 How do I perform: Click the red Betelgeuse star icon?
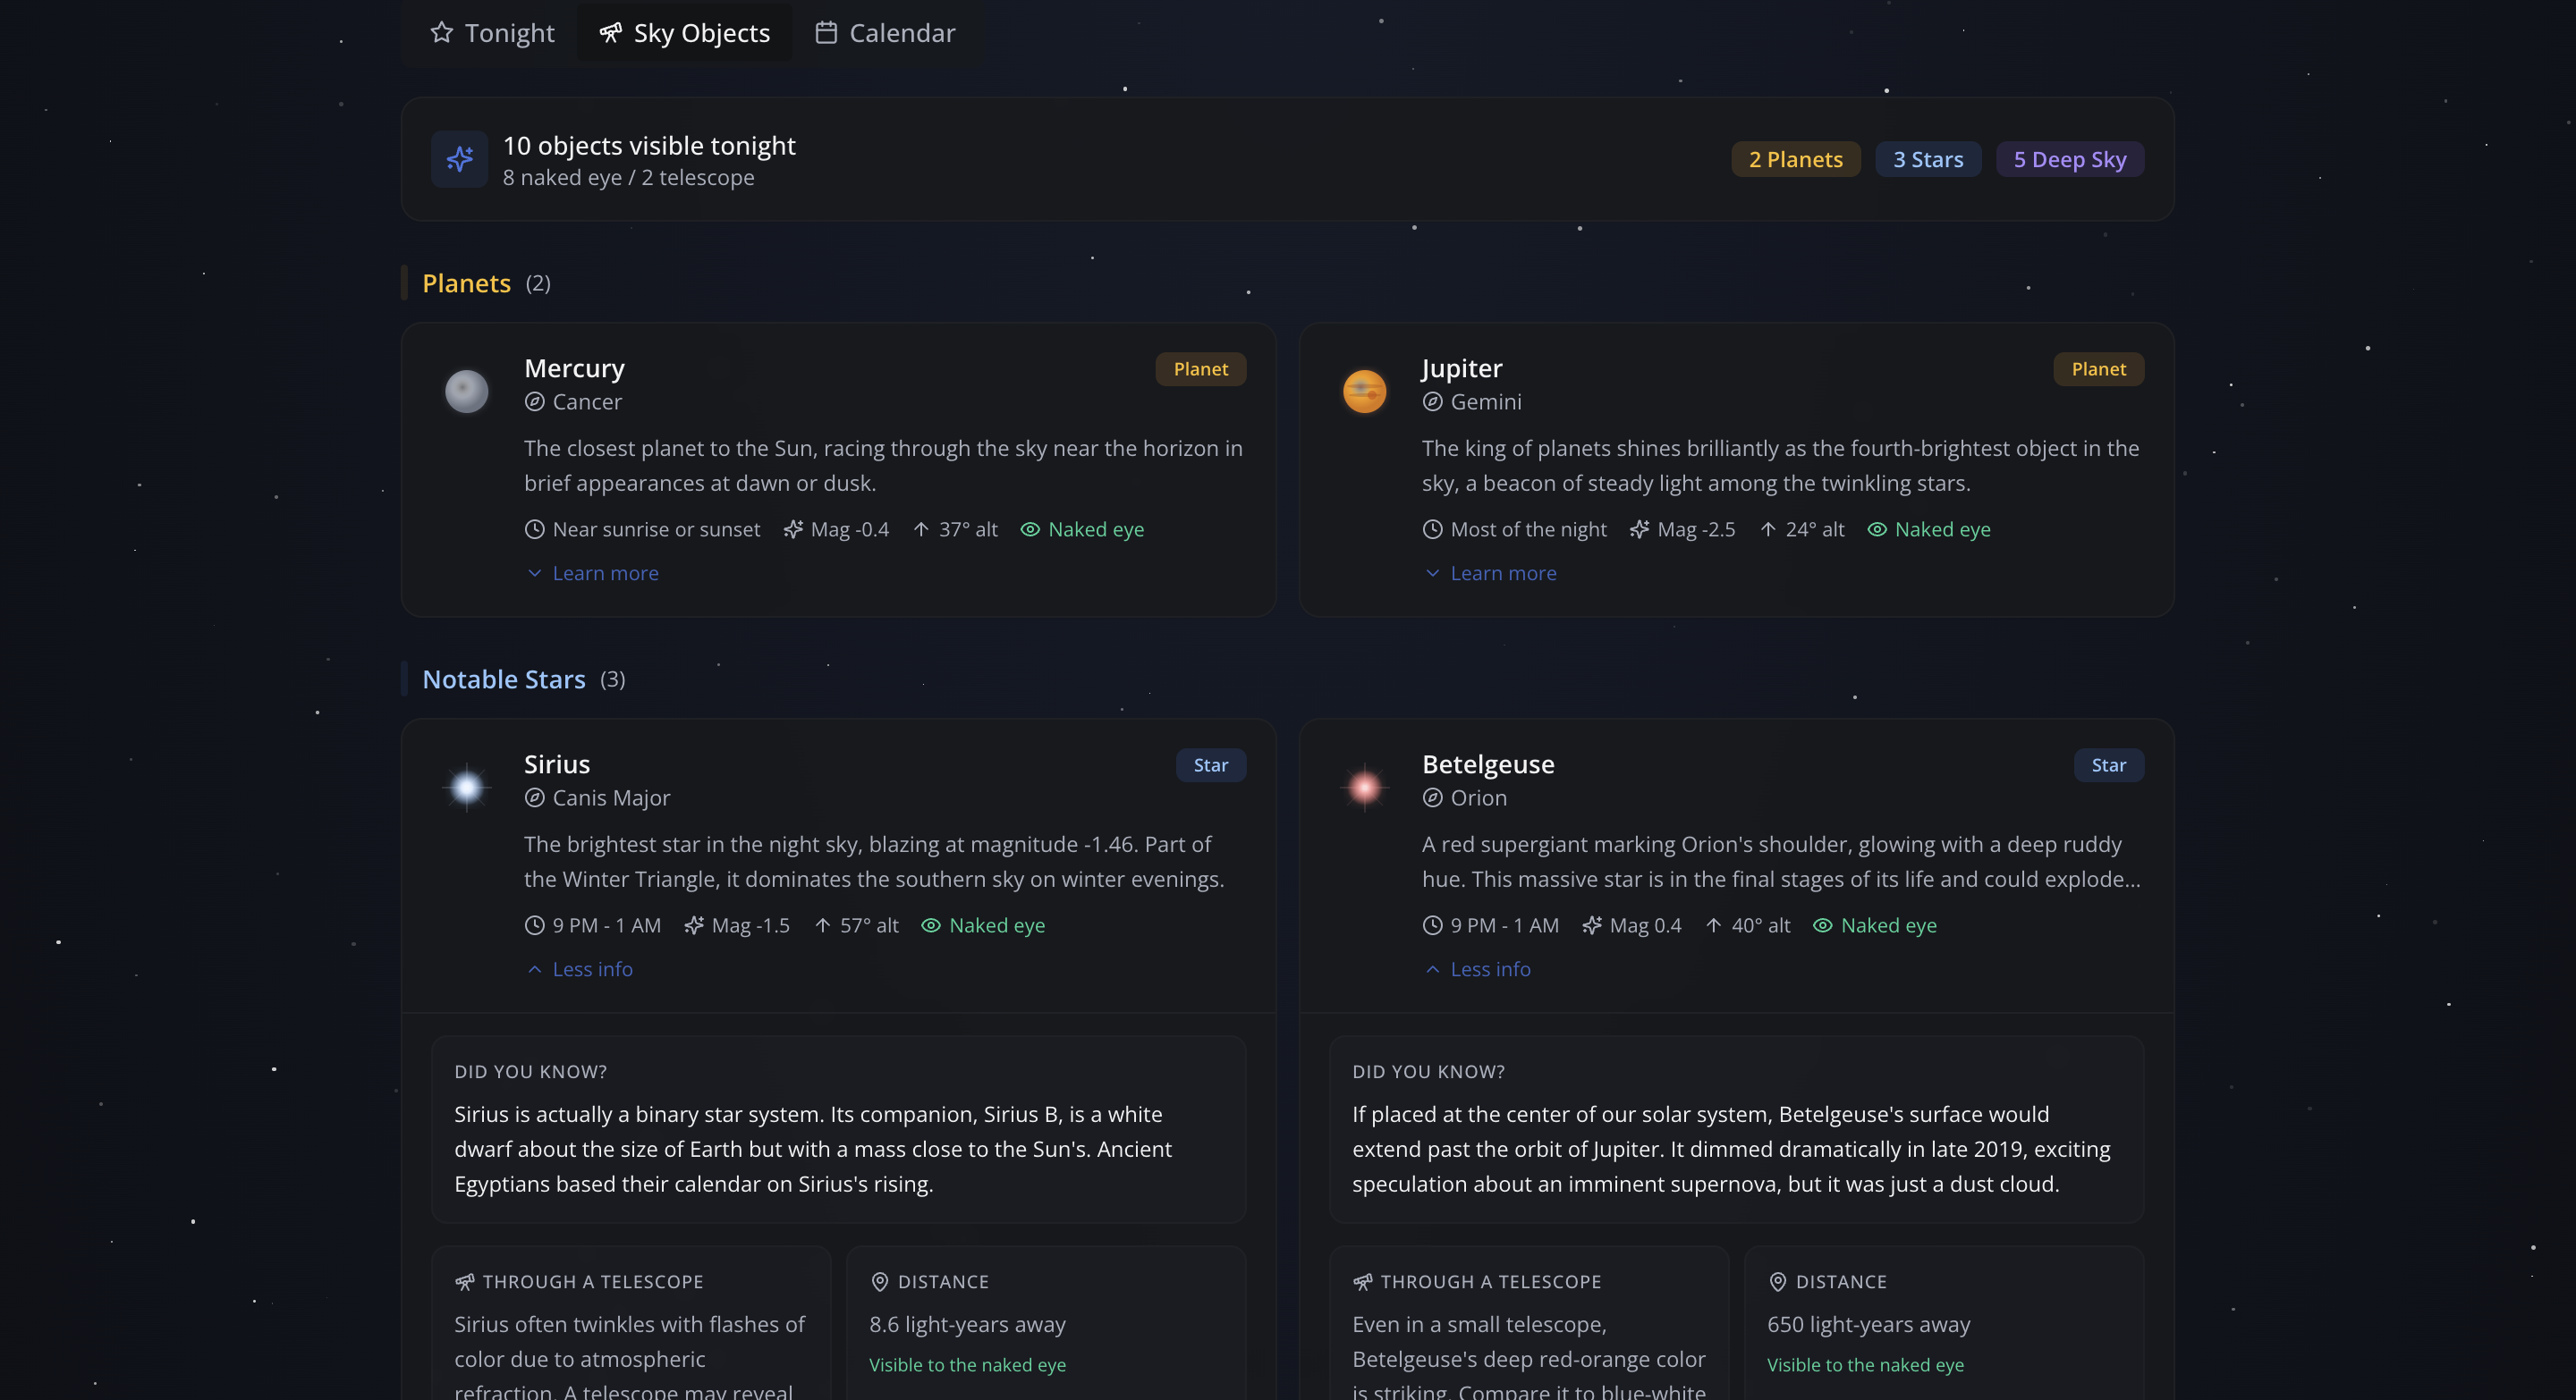tap(1364, 788)
